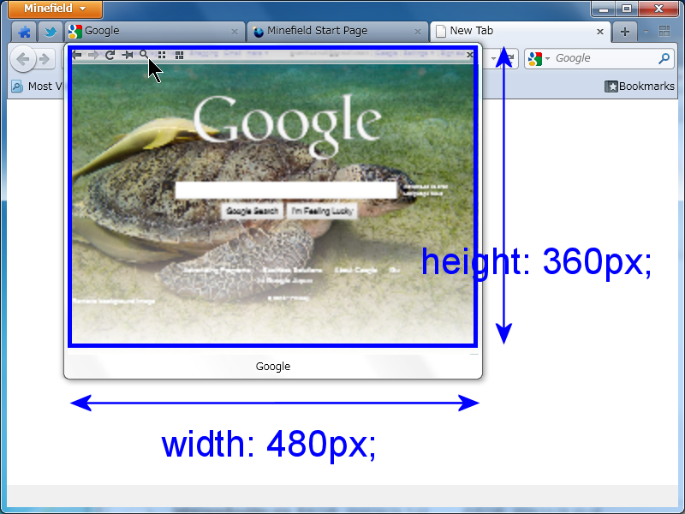Open the pinned Twitter tab
Screen dimensions: 685x514
(51, 32)
